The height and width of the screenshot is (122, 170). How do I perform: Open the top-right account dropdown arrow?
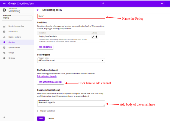point(162,4)
